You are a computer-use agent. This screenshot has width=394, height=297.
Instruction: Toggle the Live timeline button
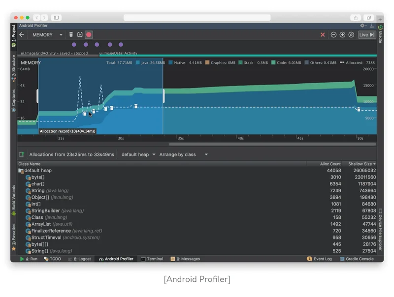(367, 35)
